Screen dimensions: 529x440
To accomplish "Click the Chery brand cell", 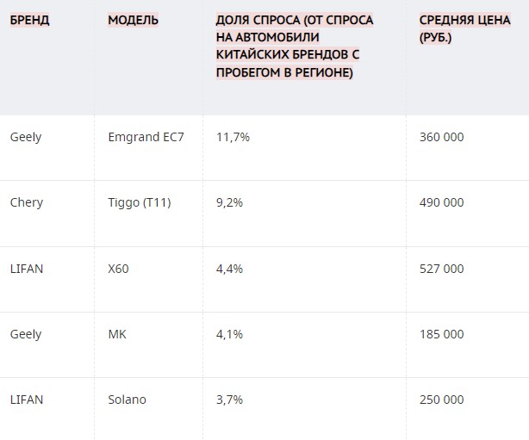I will 27,202.
